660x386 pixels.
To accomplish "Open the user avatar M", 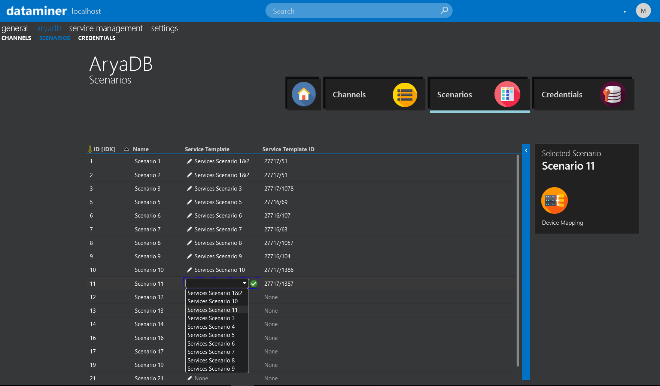I will 643,10.
